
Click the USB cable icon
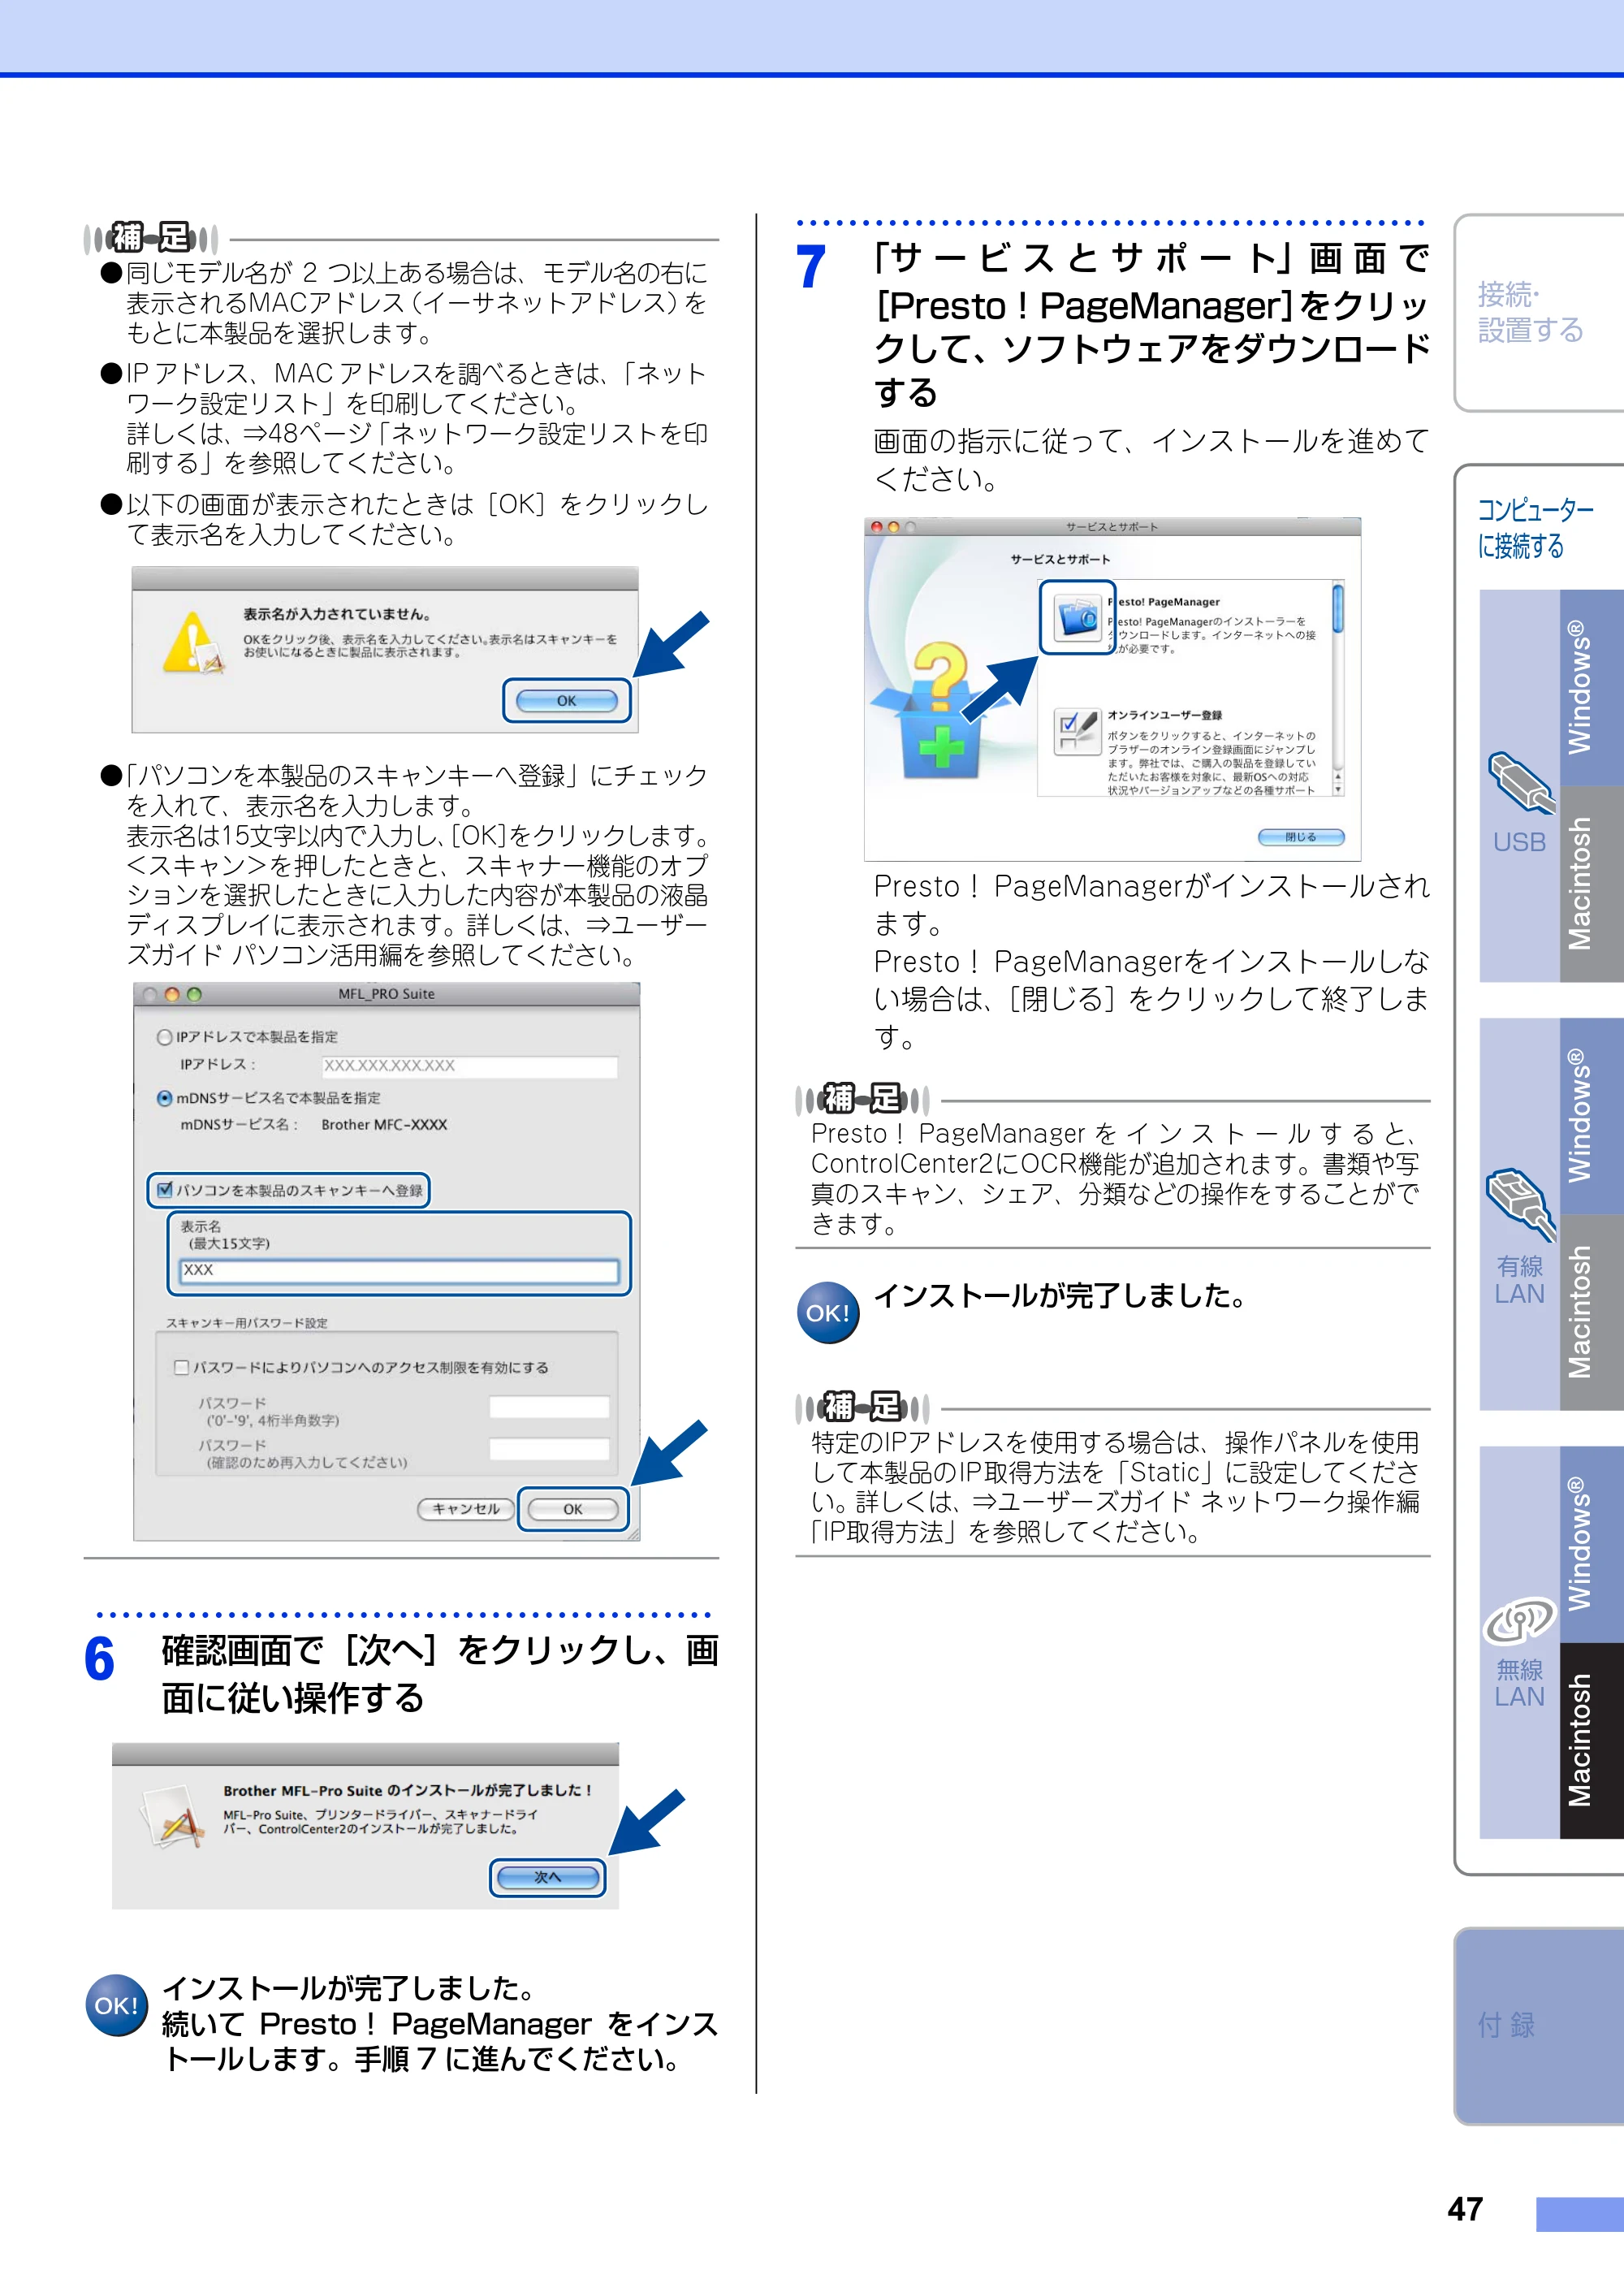1521,783
